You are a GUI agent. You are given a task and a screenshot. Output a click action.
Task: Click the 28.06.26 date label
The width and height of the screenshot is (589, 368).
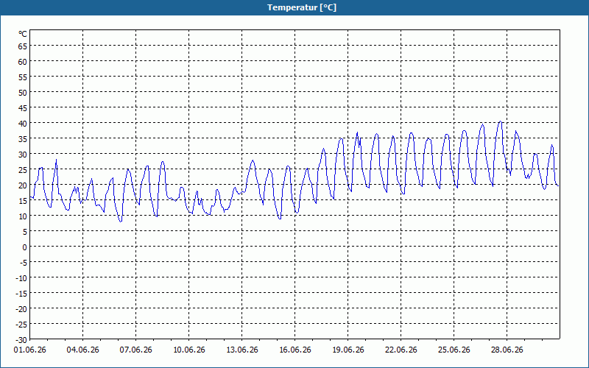click(x=507, y=350)
